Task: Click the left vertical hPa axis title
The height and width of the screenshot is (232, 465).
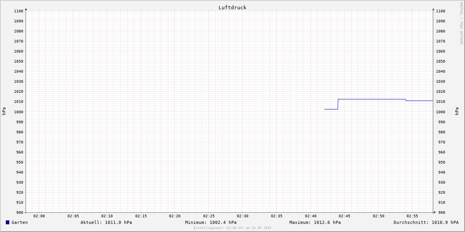Action: pyautogui.click(x=4, y=111)
